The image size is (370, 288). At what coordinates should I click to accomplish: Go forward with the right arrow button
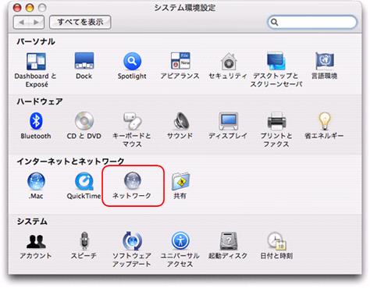point(37,22)
